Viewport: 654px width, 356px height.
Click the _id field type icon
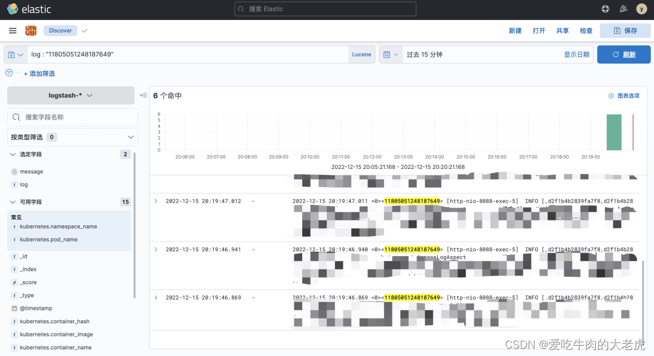point(15,256)
